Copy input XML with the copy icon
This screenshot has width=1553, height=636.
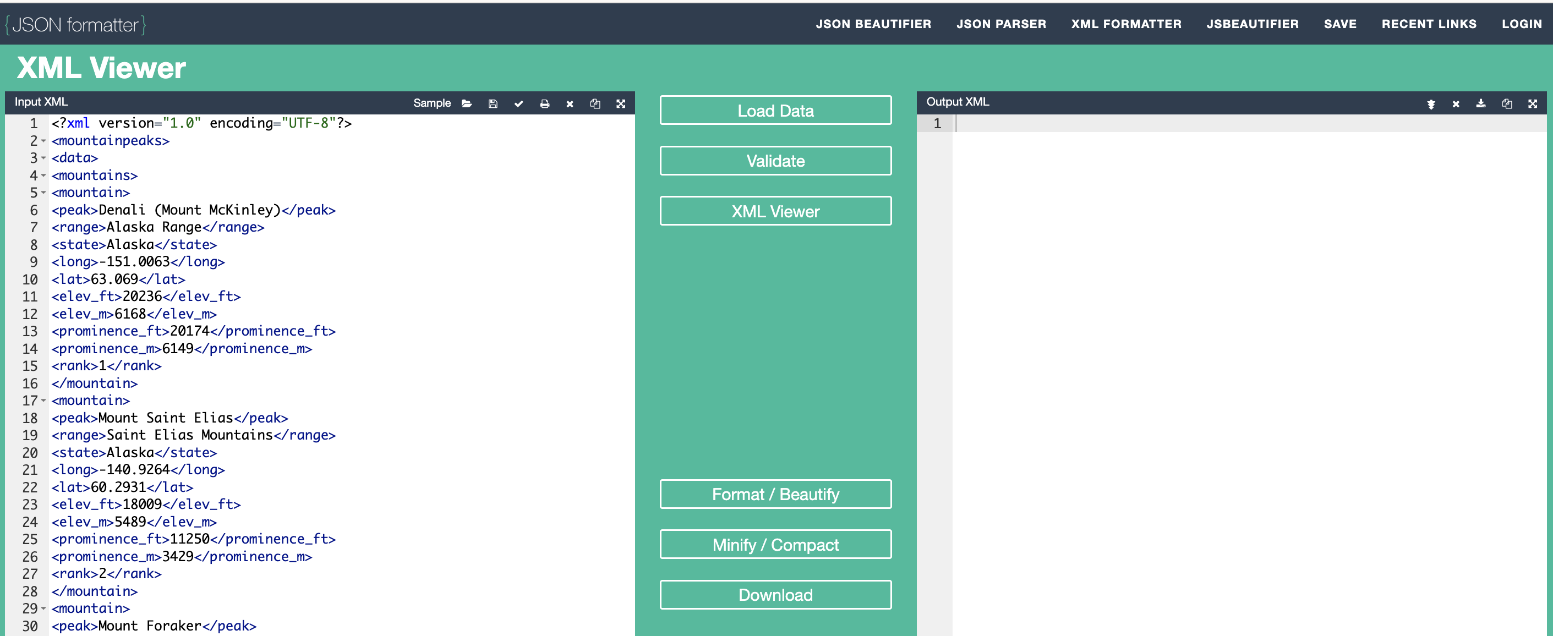coord(595,103)
